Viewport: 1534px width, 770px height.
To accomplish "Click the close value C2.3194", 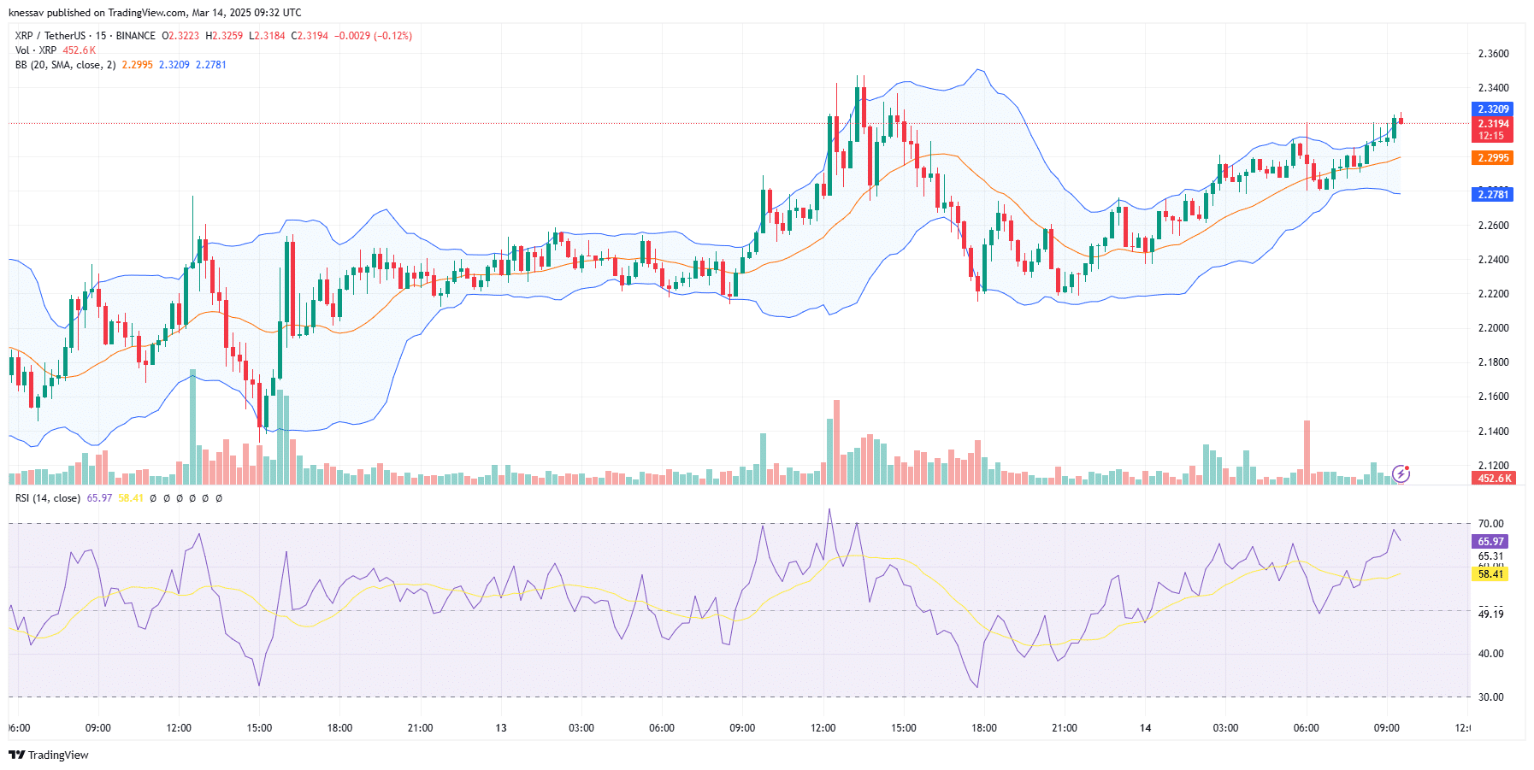I will [310, 36].
